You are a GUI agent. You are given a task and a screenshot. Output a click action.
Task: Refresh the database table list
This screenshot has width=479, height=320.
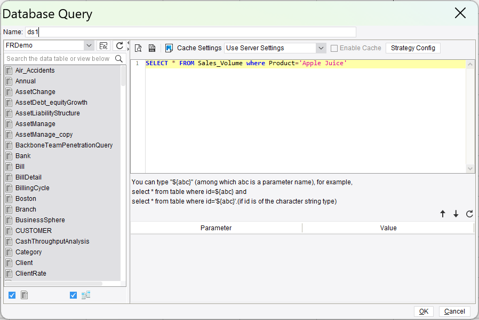pyautogui.click(x=119, y=46)
